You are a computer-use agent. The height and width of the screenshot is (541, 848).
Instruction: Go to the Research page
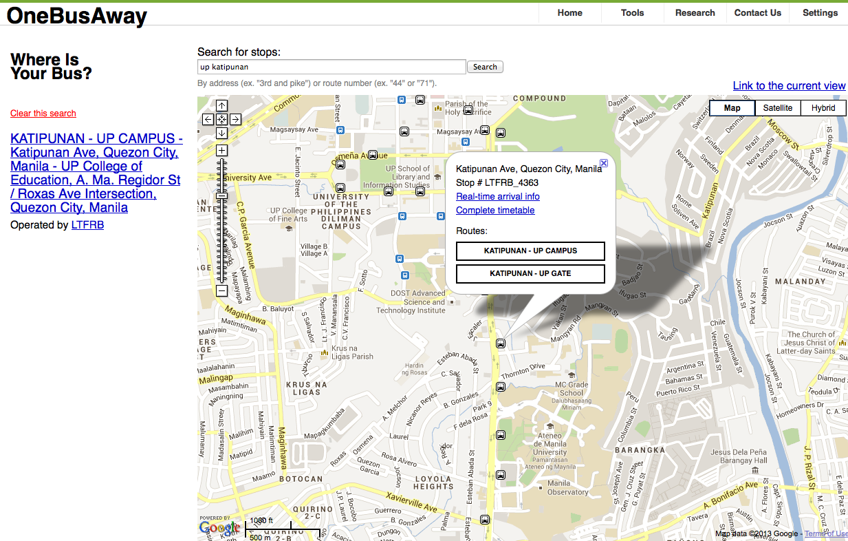pyautogui.click(x=695, y=13)
